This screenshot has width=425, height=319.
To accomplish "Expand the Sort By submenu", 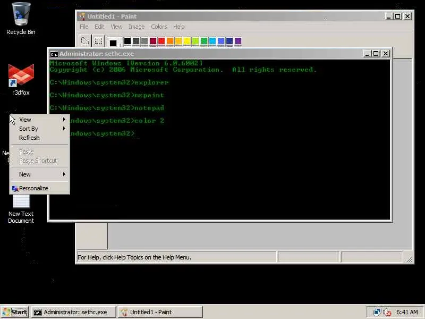I will pos(39,129).
